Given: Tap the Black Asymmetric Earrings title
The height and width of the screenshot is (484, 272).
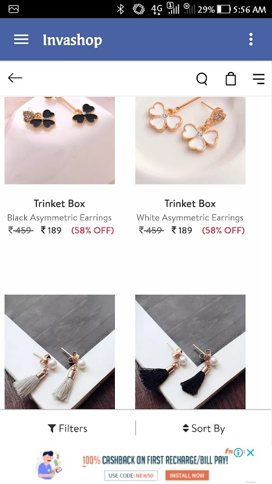Looking at the screenshot, I should (59, 218).
